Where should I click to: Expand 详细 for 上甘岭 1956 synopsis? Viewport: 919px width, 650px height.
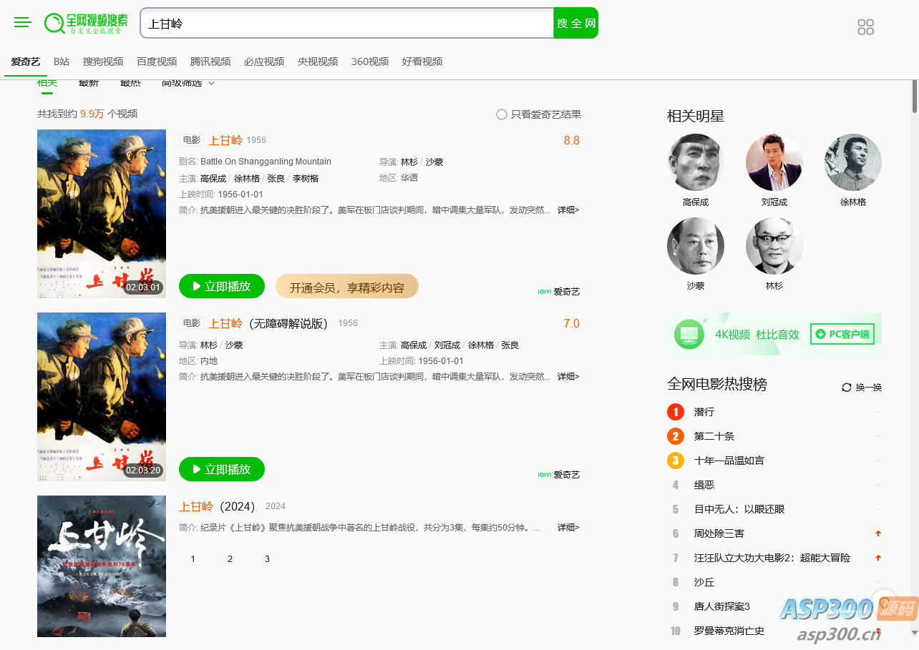coord(568,210)
